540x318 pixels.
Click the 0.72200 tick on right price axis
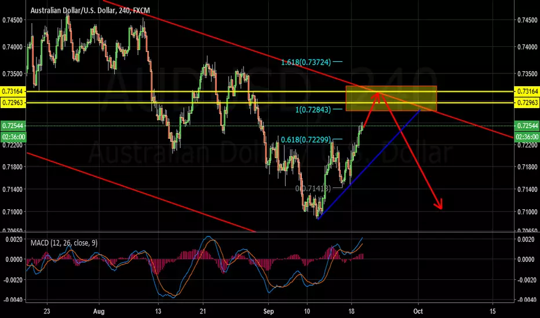(527, 145)
